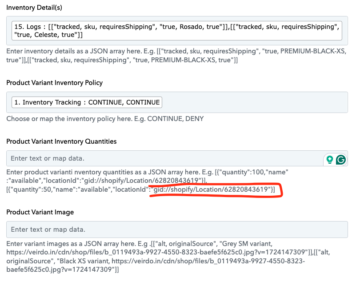This screenshot has height=282, width=356.
Task: Focus the Product Variant Image input field
Action: pos(177,230)
